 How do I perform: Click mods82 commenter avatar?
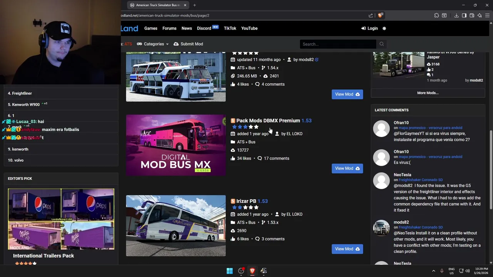point(381,228)
